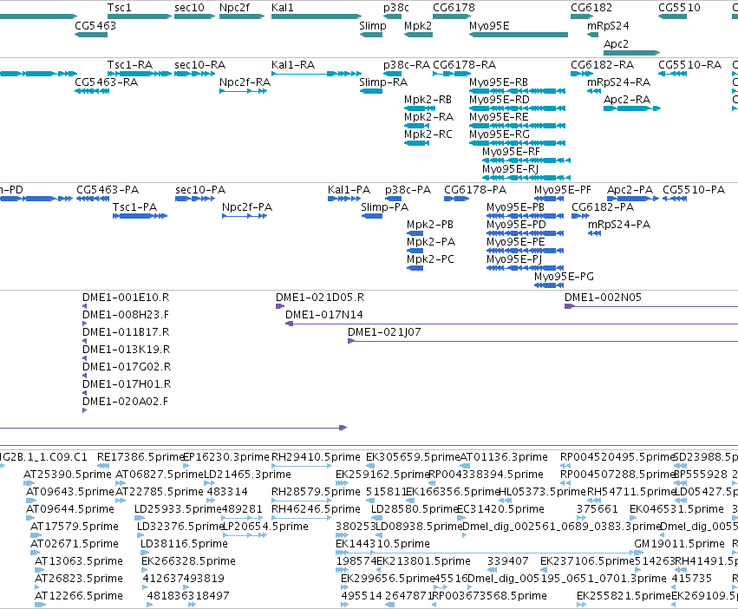Screen dimensions: 738x609
Task: Select the RE17386.5prime EST label
Action: tap(140, 457)
